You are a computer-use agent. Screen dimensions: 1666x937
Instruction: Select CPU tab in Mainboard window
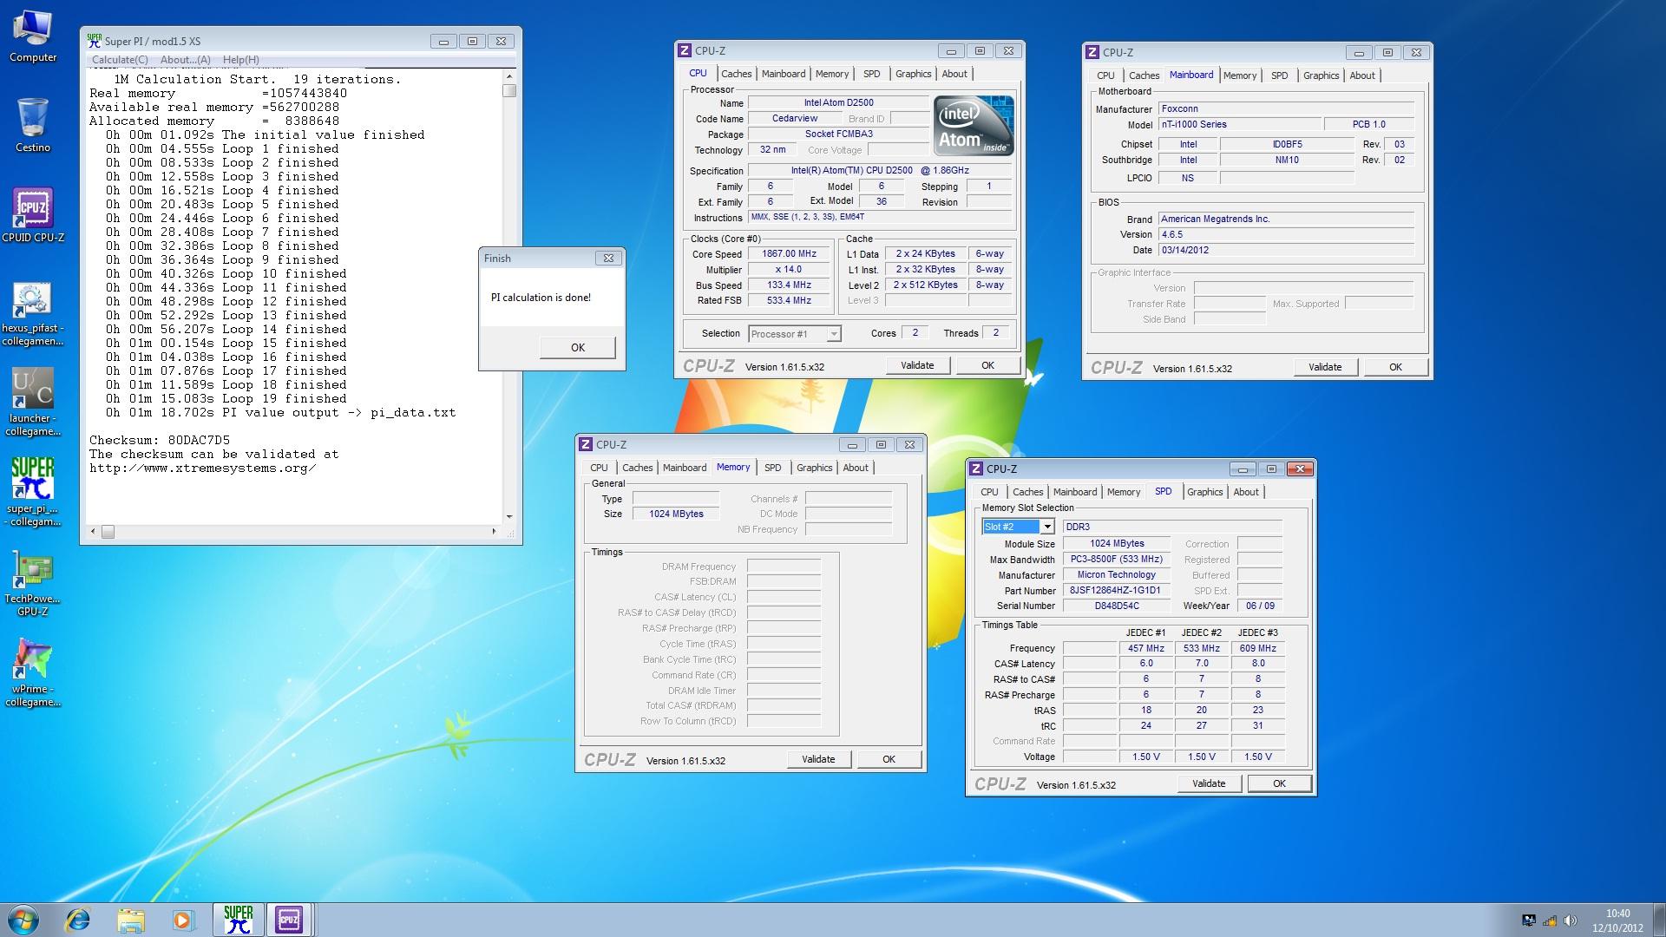coord(1105,75)
